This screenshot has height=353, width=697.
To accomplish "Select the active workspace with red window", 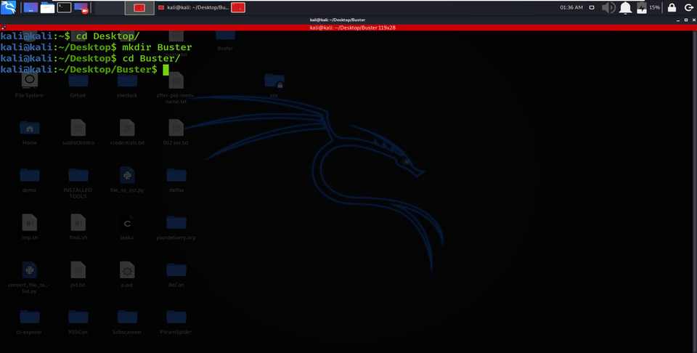I will (x=139, y=8).
